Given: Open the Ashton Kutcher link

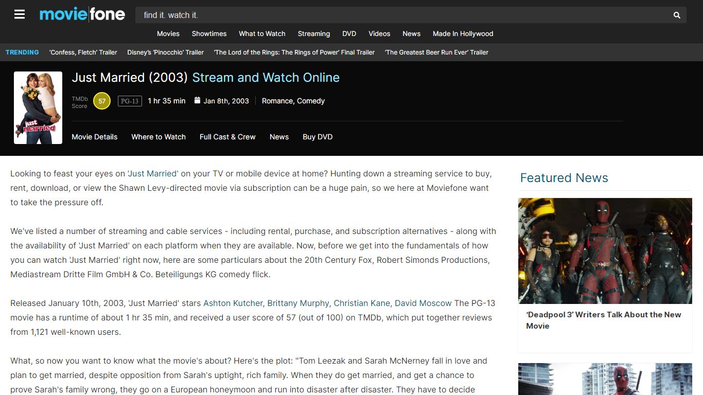Looking at the screenshot, I should (x=233, y=303).
